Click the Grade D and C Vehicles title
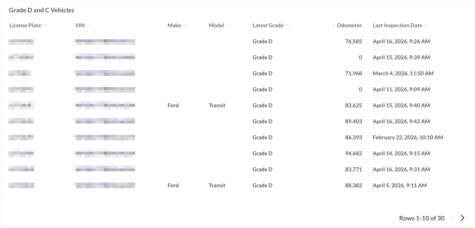This screenshot has height=228, width=475. (x=42, y=10)
